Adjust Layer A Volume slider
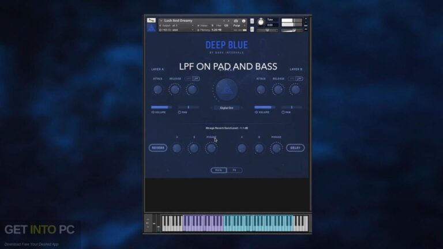The image size is (443, 249). [x=162, y=107]
